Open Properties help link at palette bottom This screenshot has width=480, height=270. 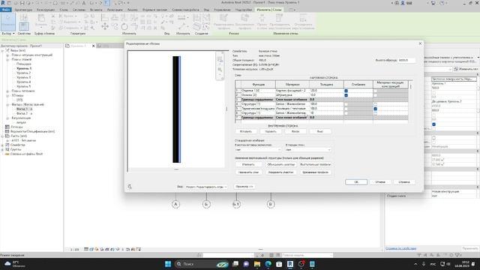[x=400, y=248]
